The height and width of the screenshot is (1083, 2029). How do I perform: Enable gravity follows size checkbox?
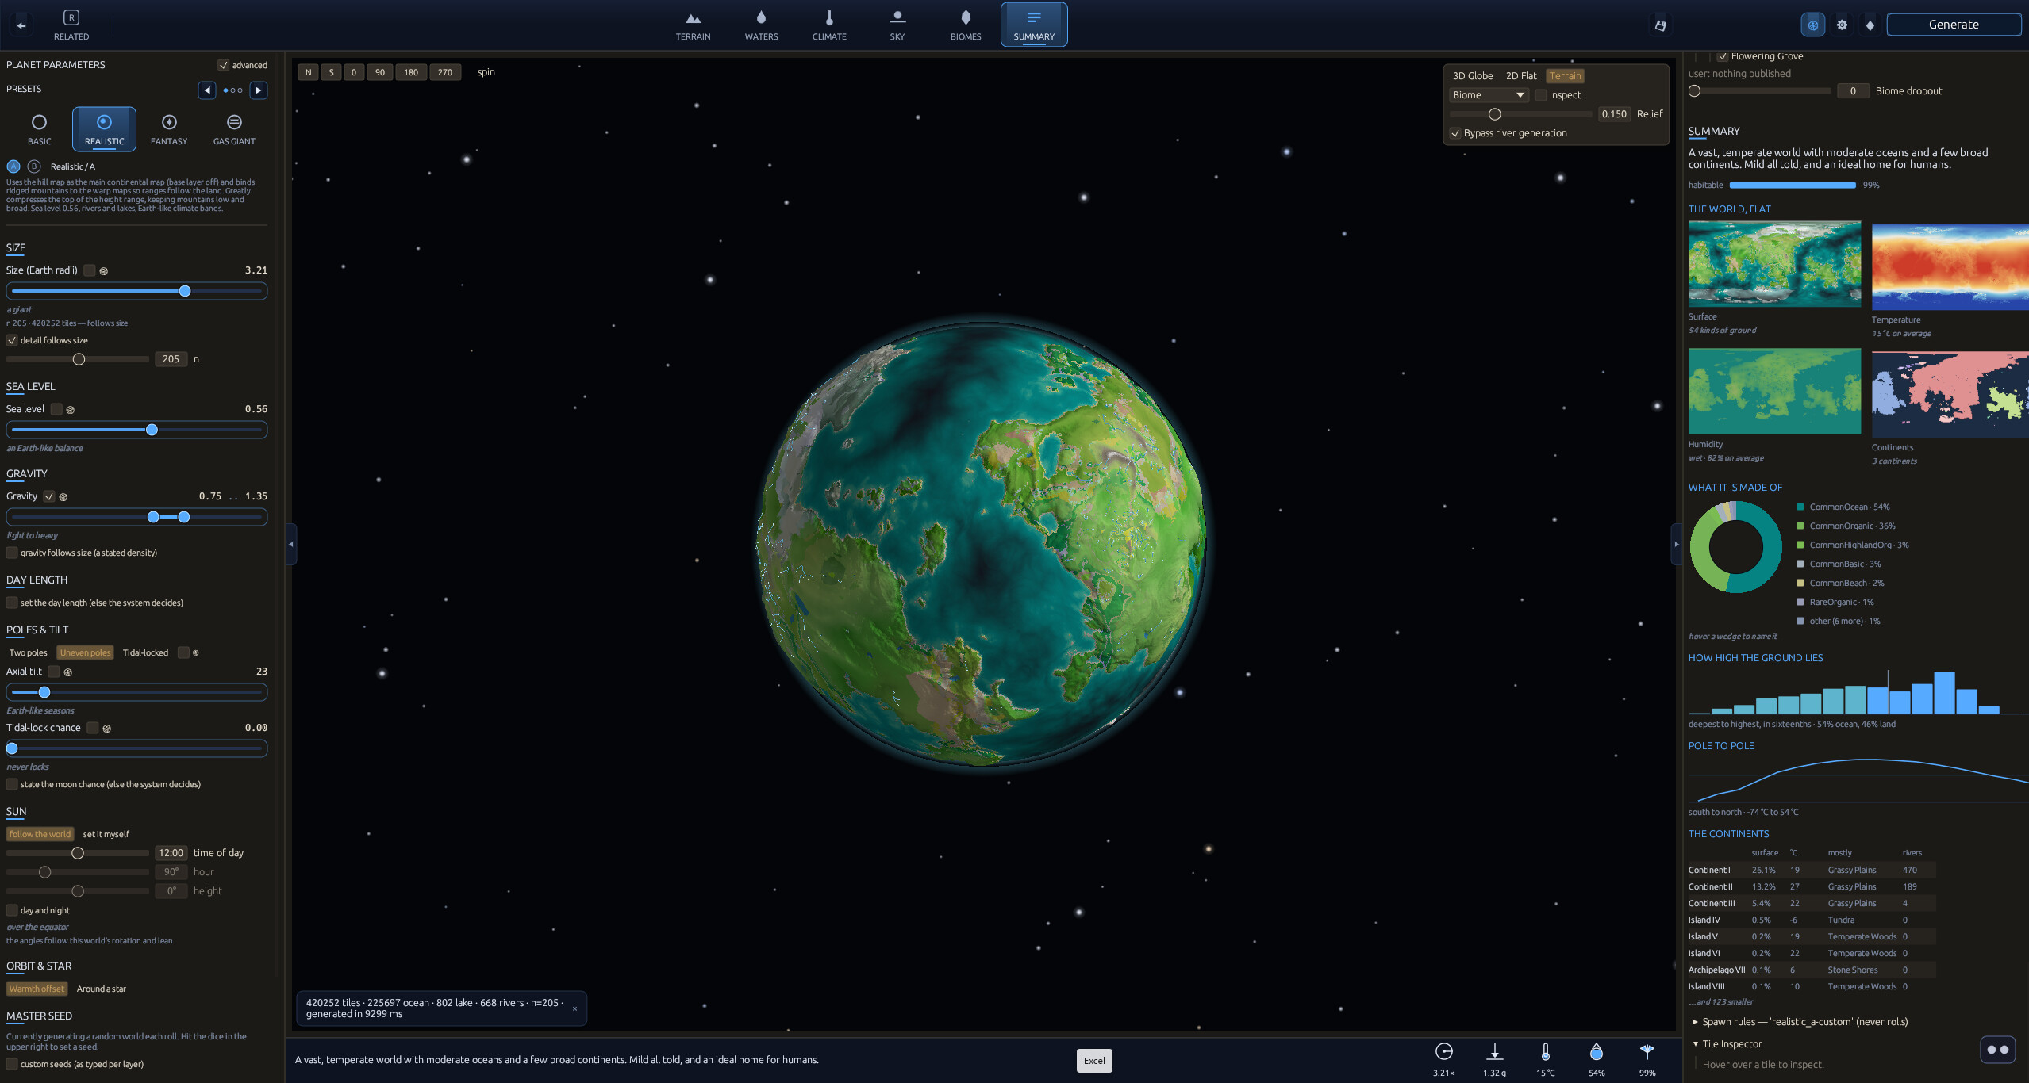point(12,553)
